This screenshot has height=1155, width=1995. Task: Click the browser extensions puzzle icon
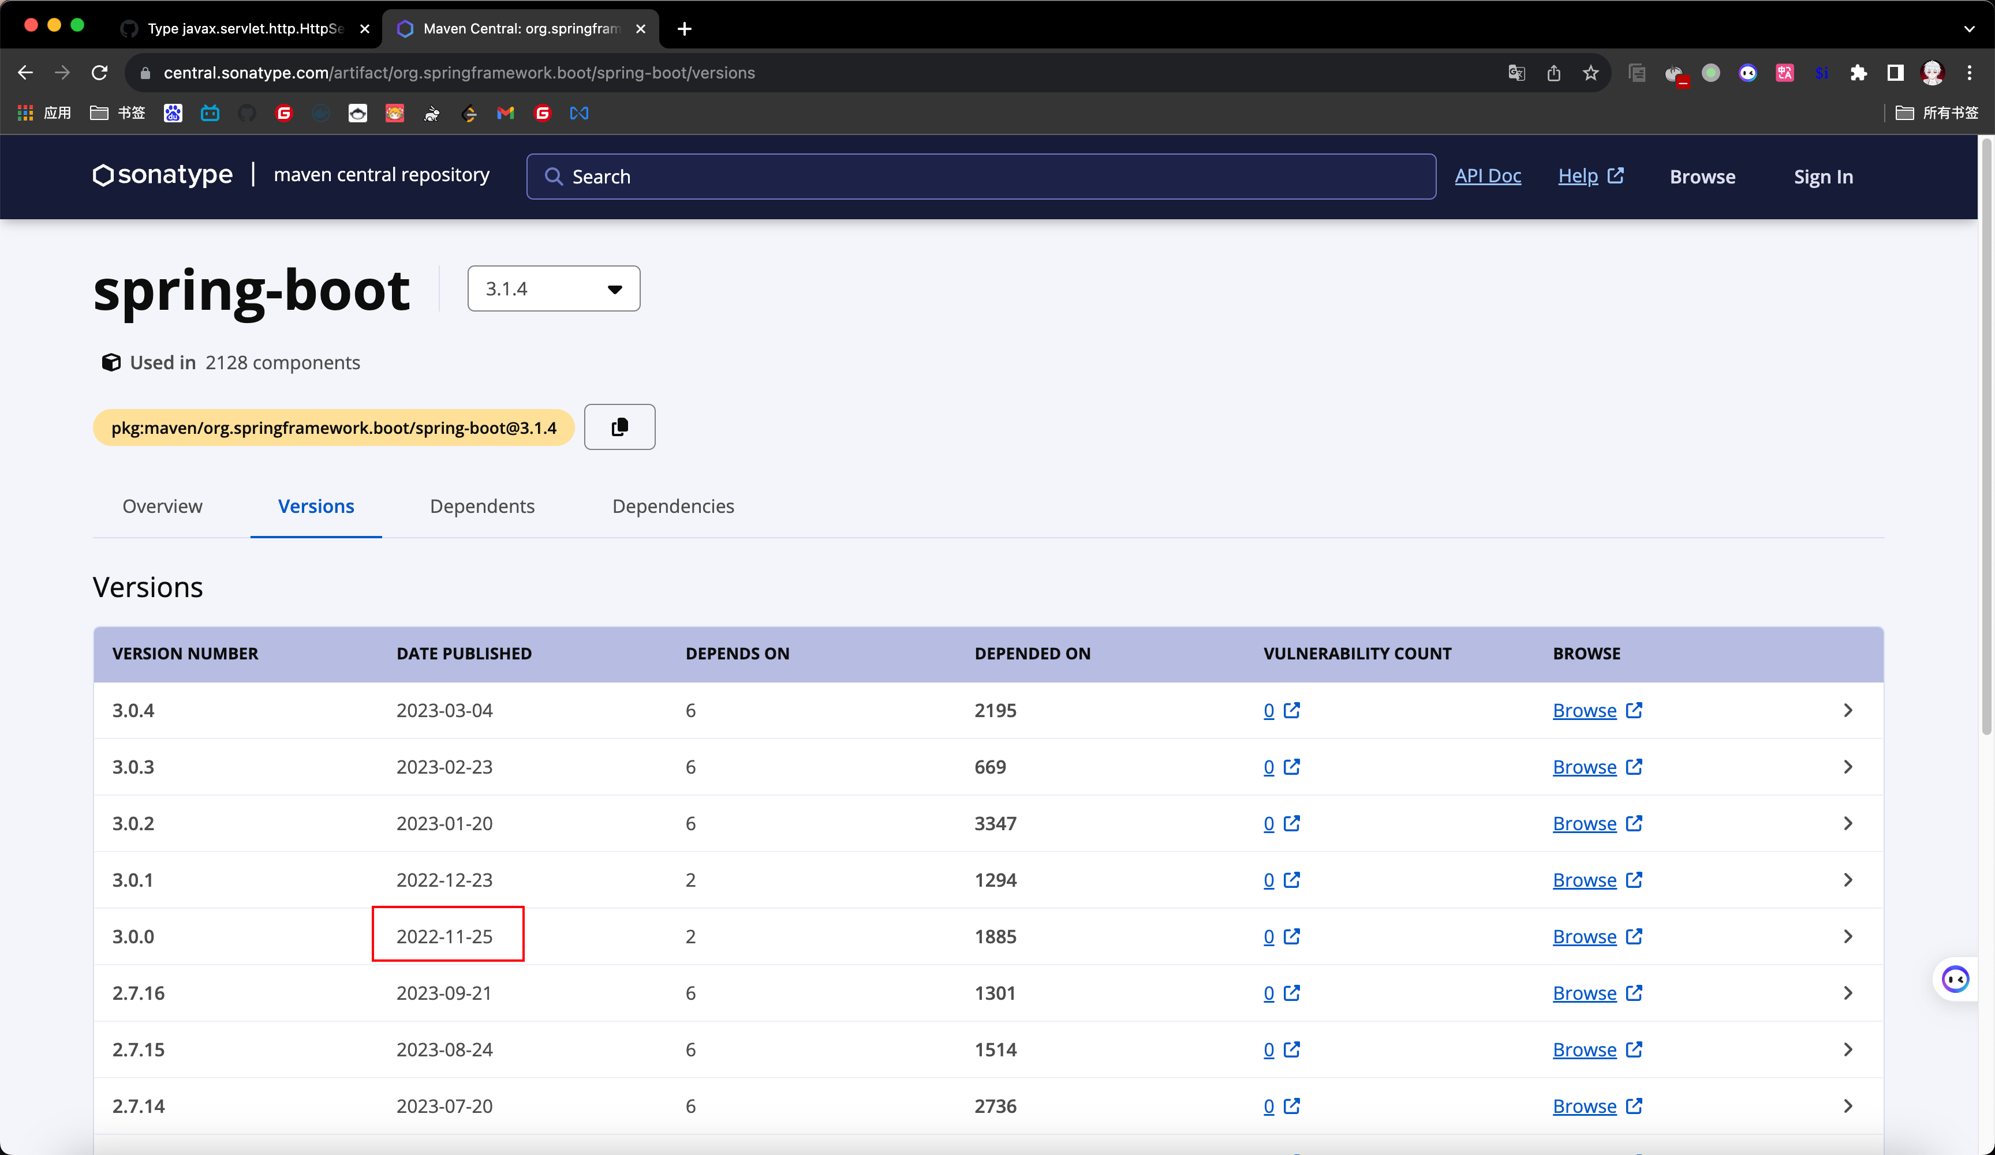tap(1859, 72)
